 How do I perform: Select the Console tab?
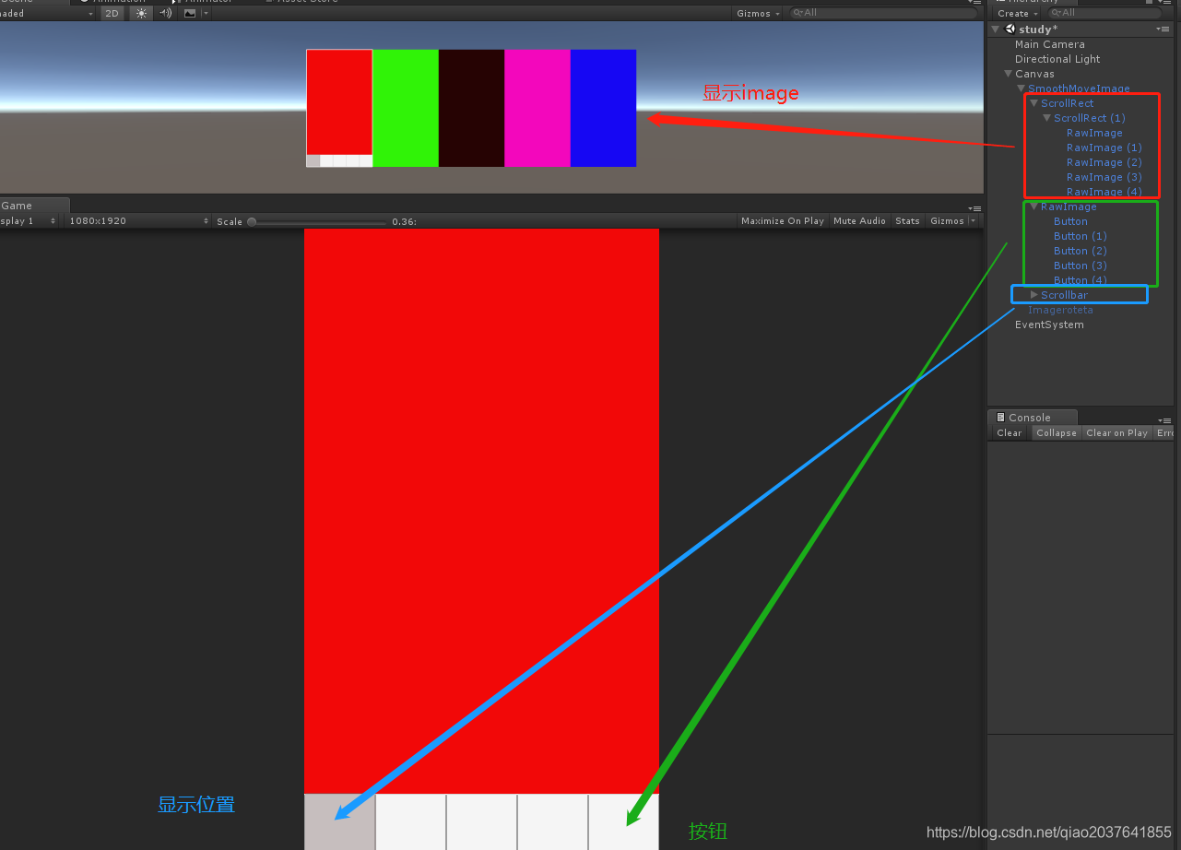pyautogui.click(x=1031, y=418)
